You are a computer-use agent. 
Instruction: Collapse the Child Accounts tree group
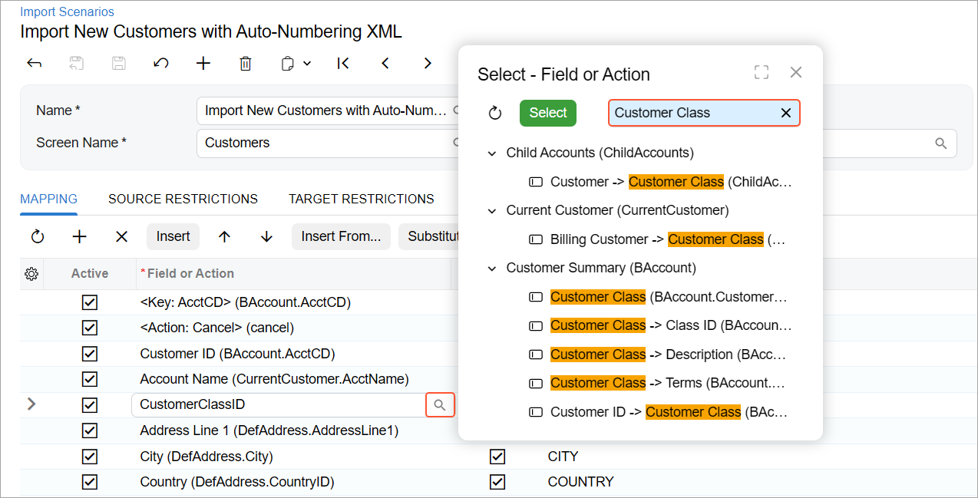(492, 153)
